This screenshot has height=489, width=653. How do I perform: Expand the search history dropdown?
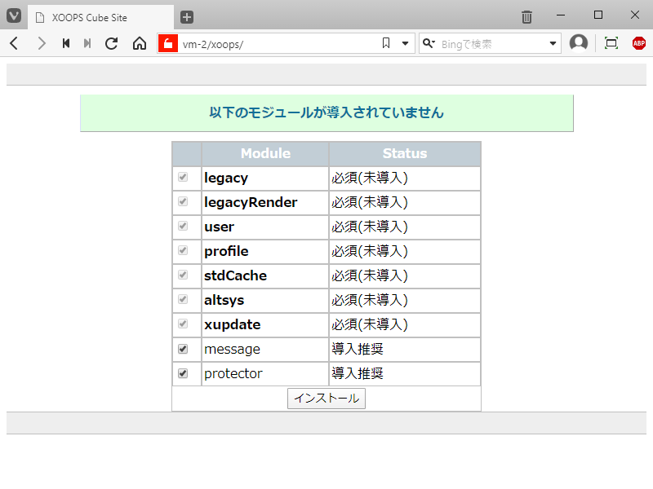553,43
